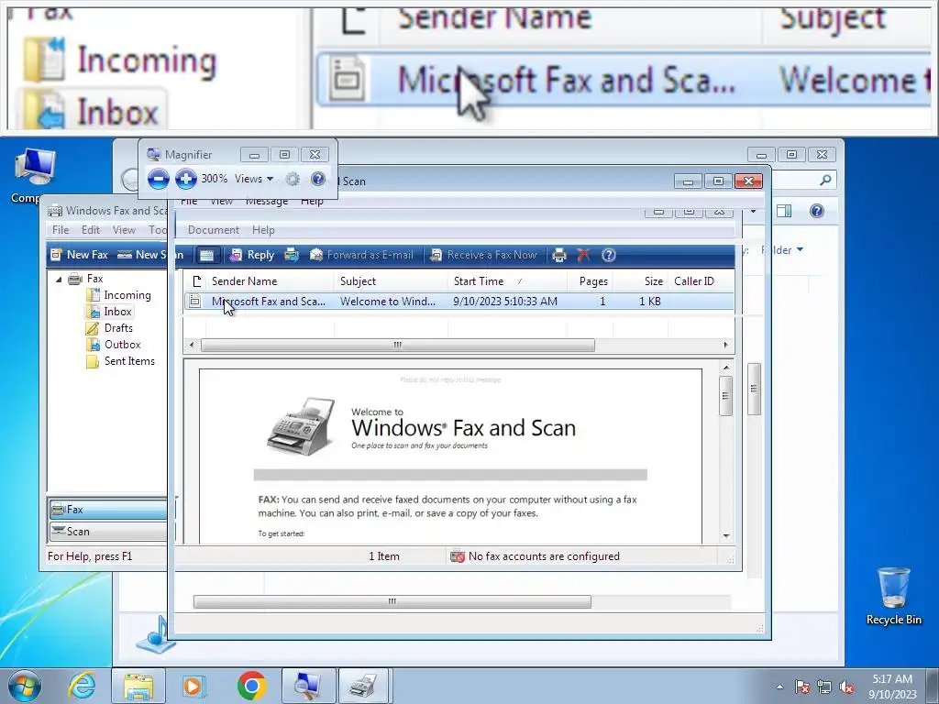
Task: Open Internet Explorer from the taskbar
Action: [x=82, y=686]
